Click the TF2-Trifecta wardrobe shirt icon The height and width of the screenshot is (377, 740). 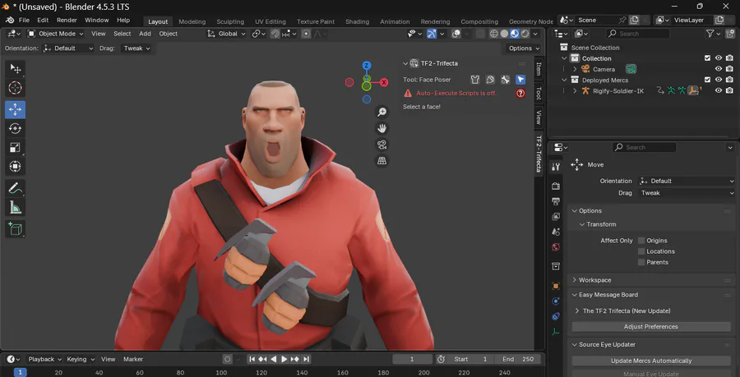pos(475,80)
